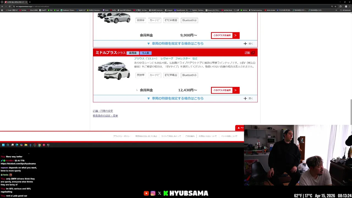Open the Windows Start button
The height and width of the screenshot is (198, 352).
click(3, 145)
